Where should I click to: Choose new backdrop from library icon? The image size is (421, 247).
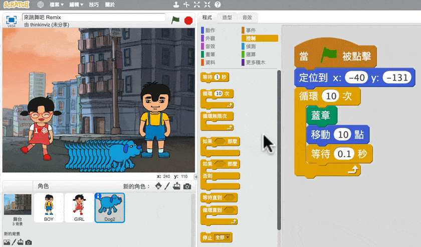(7, 242)
